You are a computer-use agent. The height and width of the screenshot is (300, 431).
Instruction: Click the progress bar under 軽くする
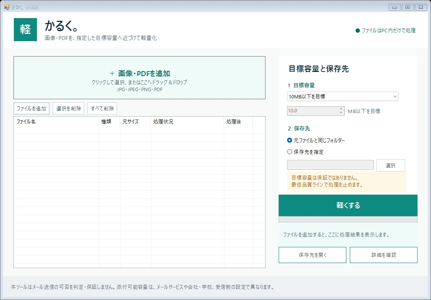click(x=348, y=219)
